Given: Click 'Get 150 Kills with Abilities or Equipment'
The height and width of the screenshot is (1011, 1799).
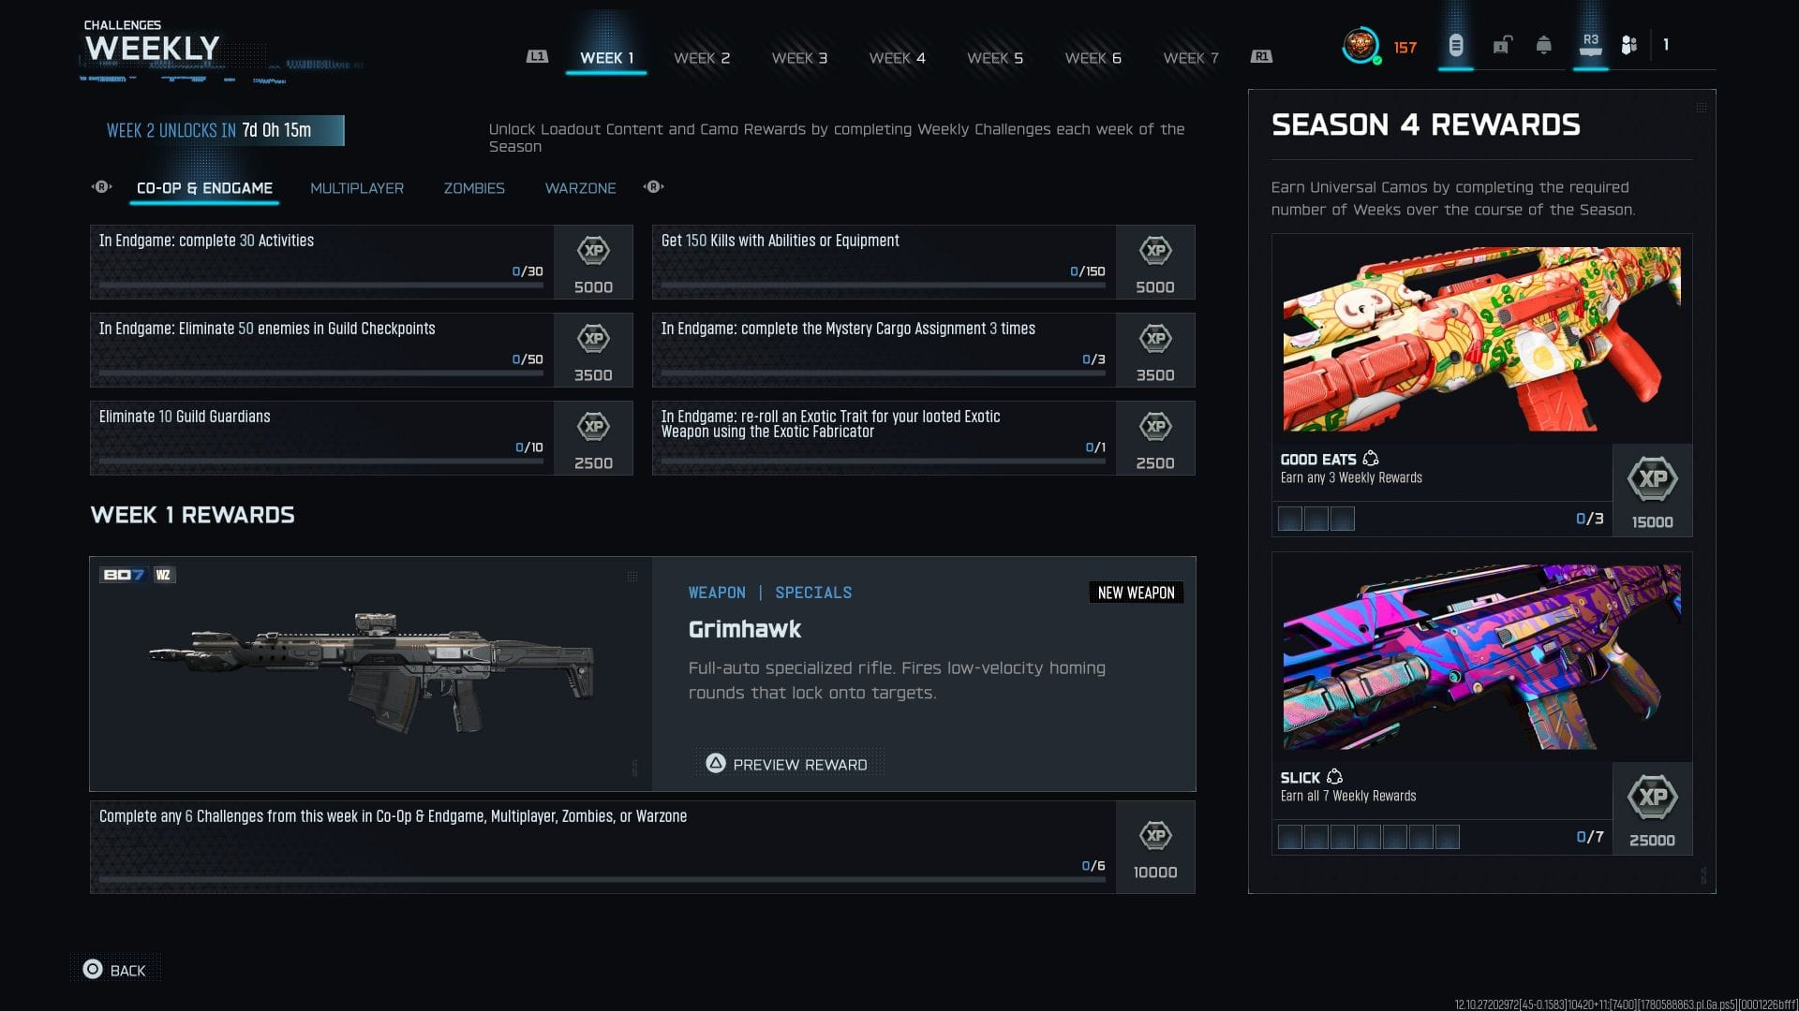Looking at the screenshot, I should tap(780, 241).
